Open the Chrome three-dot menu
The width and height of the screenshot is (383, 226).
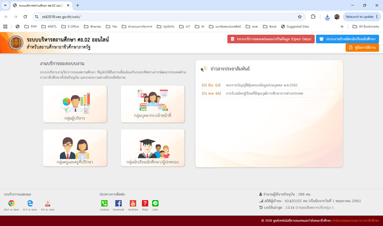(x=377, y=17)
